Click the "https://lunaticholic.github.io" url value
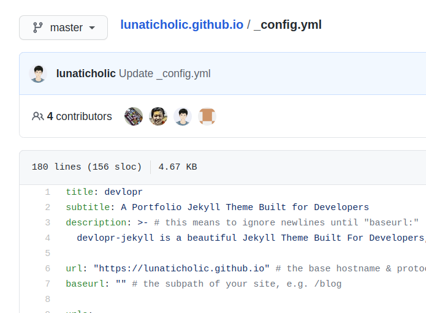 181,268
